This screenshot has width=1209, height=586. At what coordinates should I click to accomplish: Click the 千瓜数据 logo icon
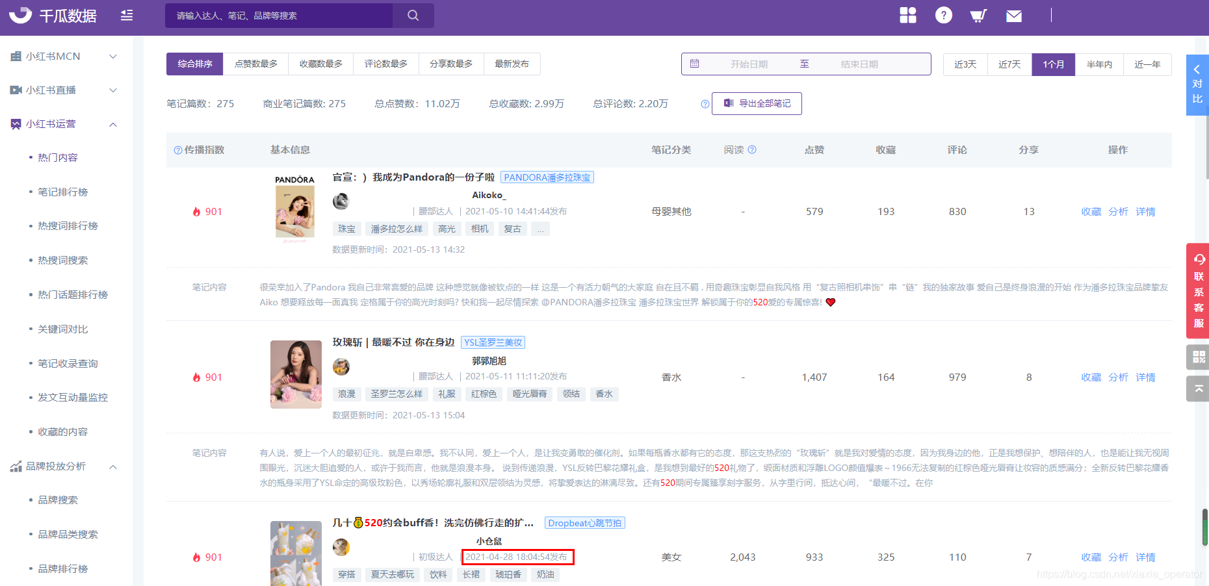point(20,14)
